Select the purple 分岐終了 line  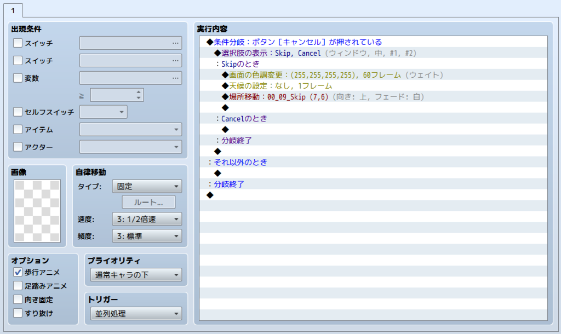tap(373, 141)
